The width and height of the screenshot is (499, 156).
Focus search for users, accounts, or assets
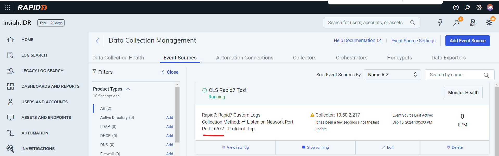(x=372, y=23)
